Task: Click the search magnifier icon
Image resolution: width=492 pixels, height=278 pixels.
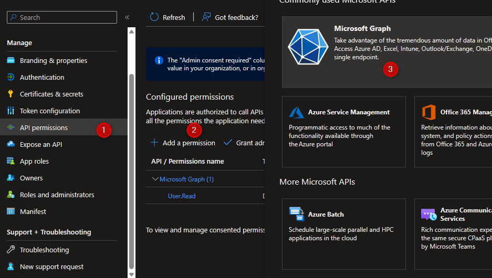Action: click(x=13, y=17)
